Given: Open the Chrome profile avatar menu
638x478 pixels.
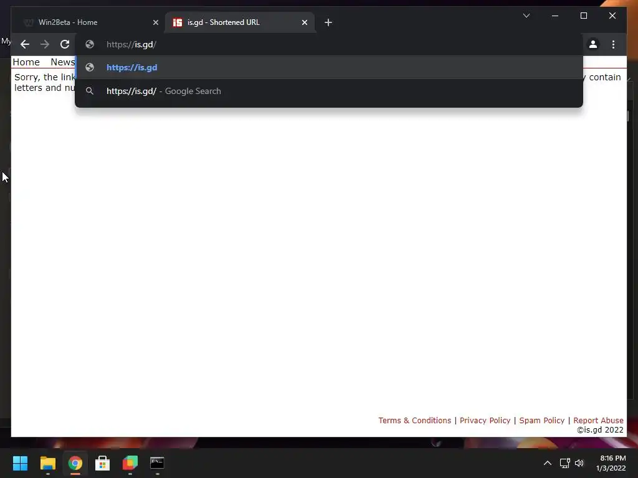Looking at the screenshot, I should [x=593, y=44].
